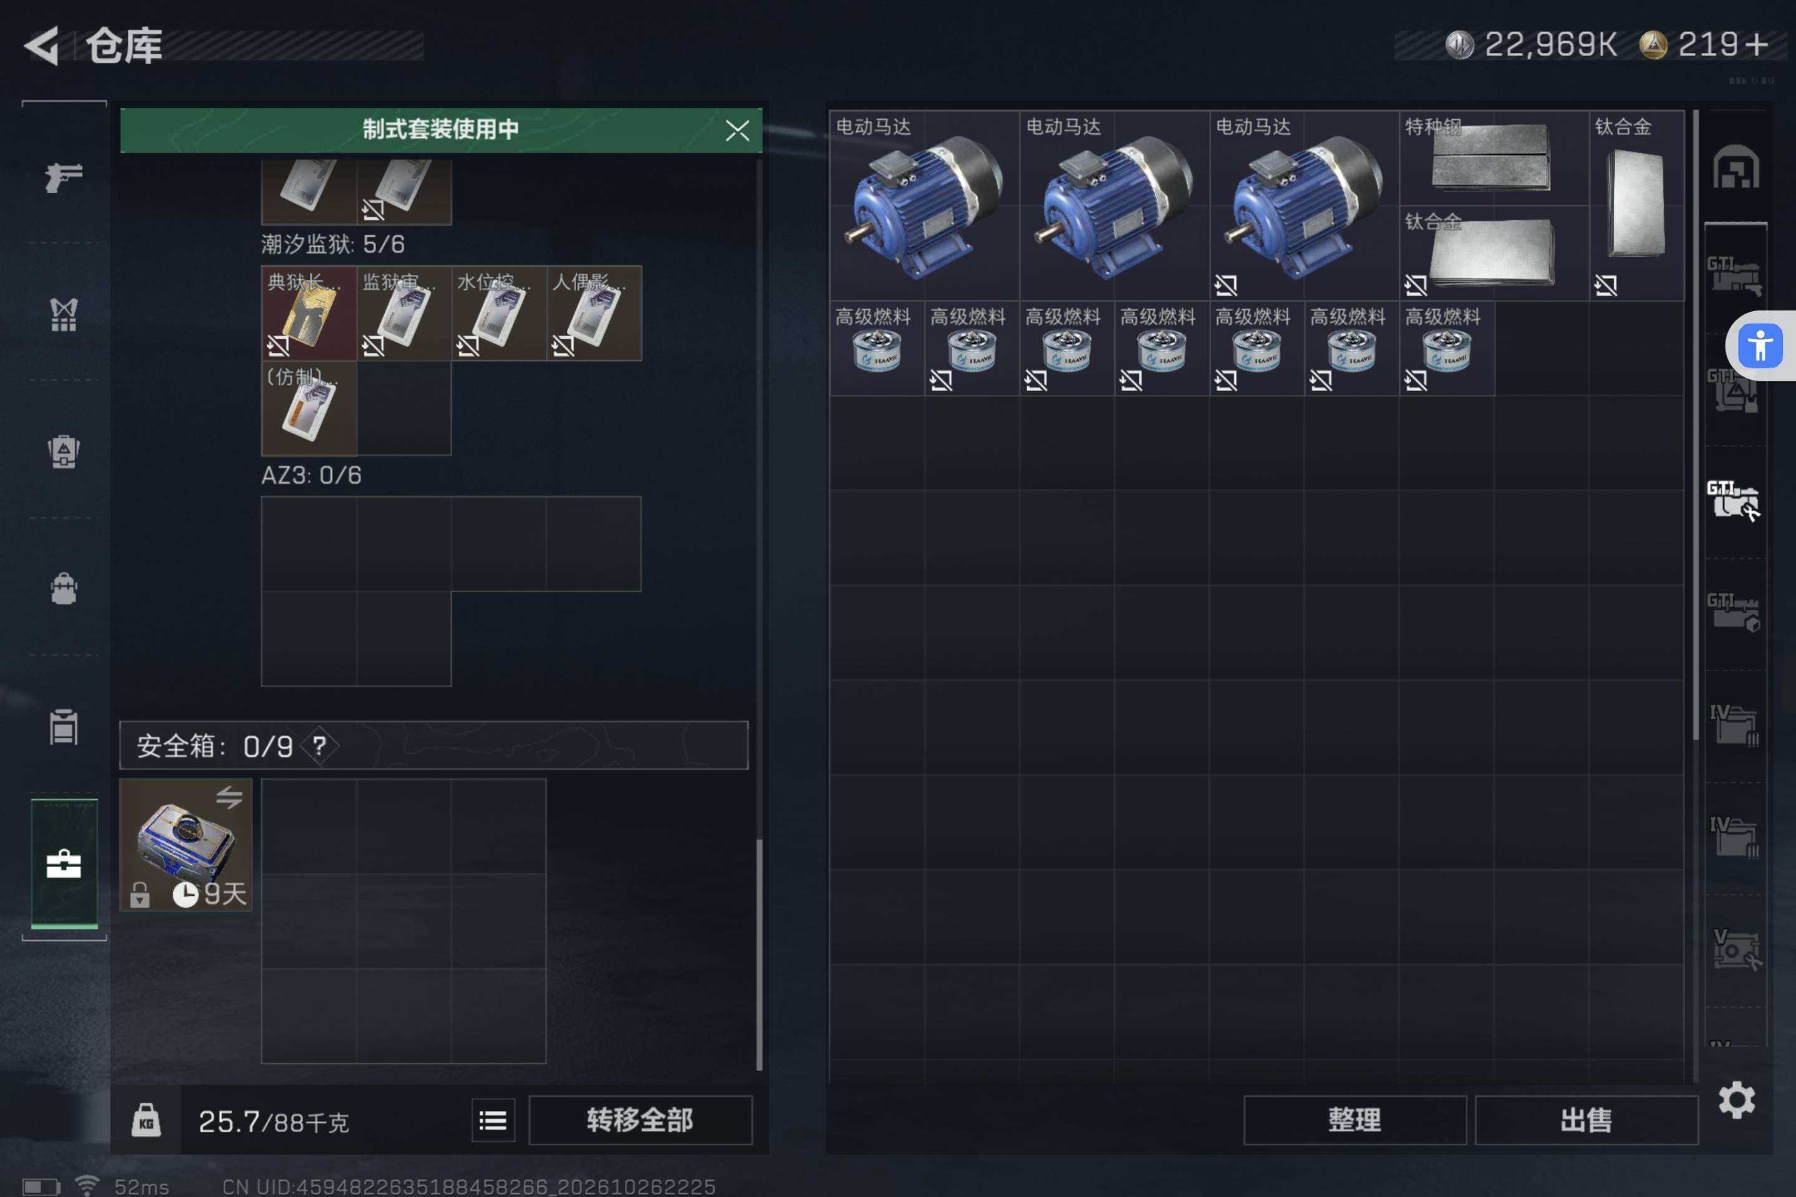The width and height of the screenshot is (1796, 1197).
Task: Select the 水位控... key card
Action: click(x=499, y=313)
